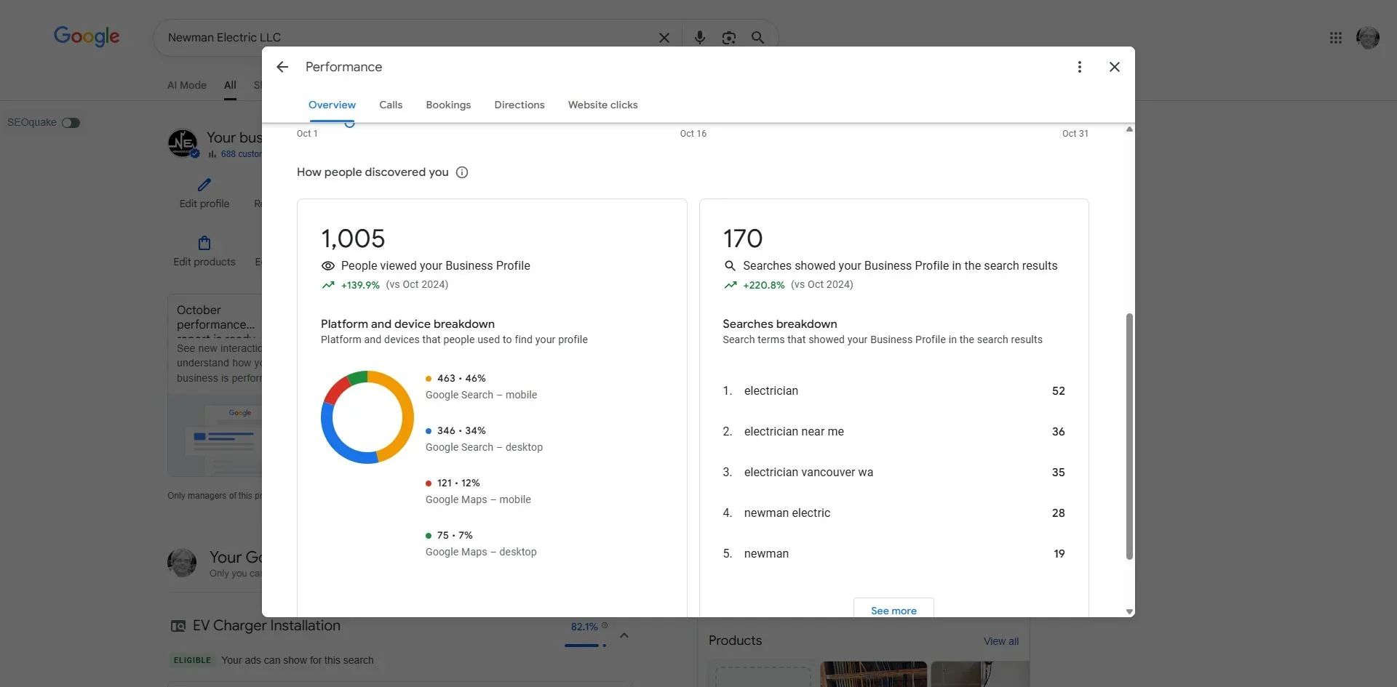Collapse the EV Charger Installation section chevron

point(624,635)
